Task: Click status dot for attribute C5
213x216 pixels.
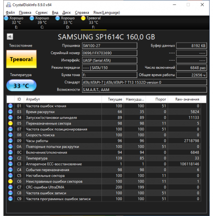Action: (10, 176)
